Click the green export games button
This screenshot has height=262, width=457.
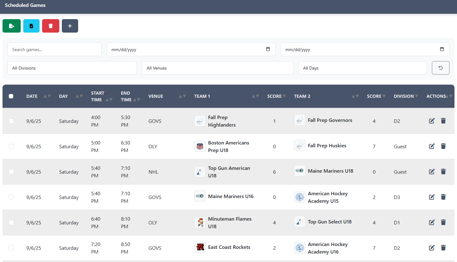12,26
